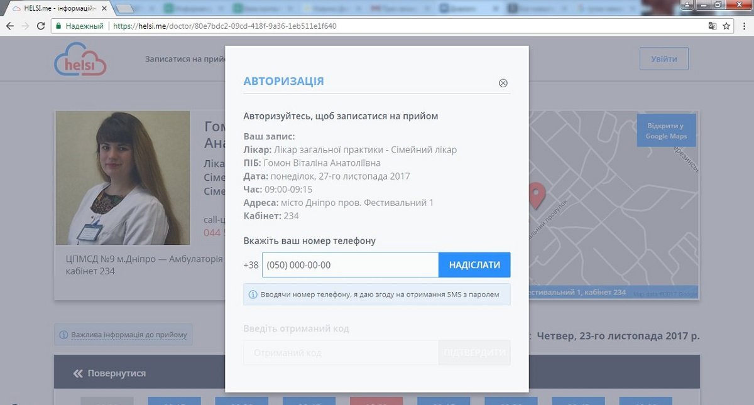Click the green secure padlock icon

[58, 26]
